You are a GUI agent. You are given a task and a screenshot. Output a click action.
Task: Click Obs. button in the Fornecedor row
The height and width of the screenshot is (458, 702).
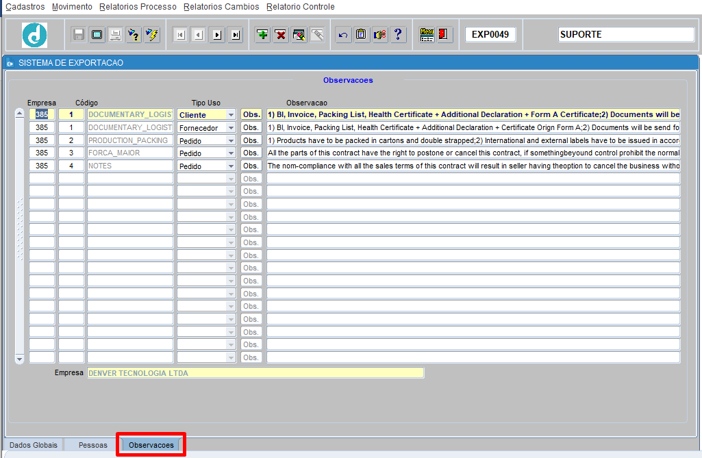pos(251,127)
